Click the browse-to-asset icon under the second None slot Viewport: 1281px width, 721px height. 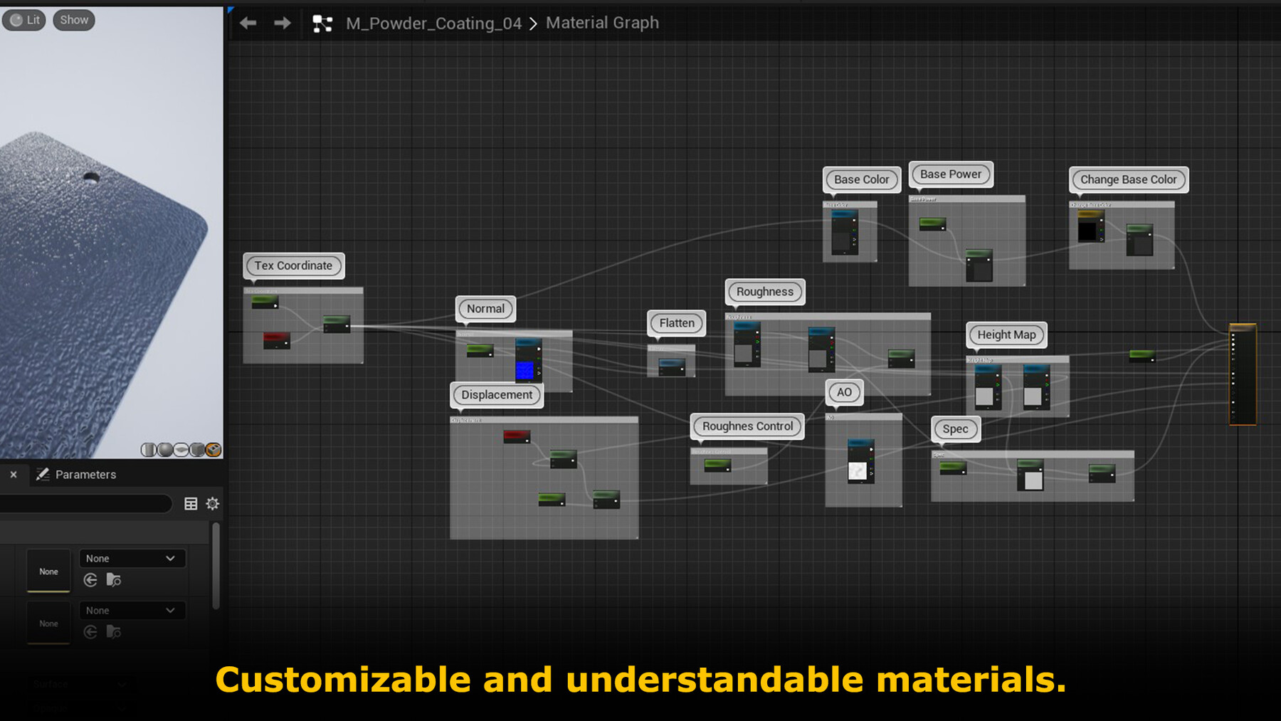(114, 632)
